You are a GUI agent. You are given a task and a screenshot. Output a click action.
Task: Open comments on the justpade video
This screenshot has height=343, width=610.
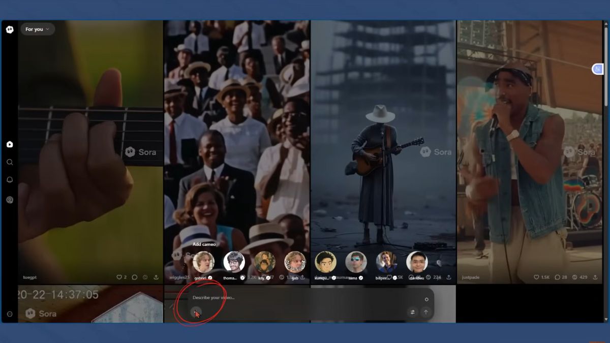coord(557,277)
